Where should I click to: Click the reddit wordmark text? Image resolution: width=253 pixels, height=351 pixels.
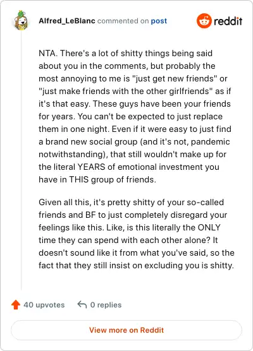tap(228, 21)
